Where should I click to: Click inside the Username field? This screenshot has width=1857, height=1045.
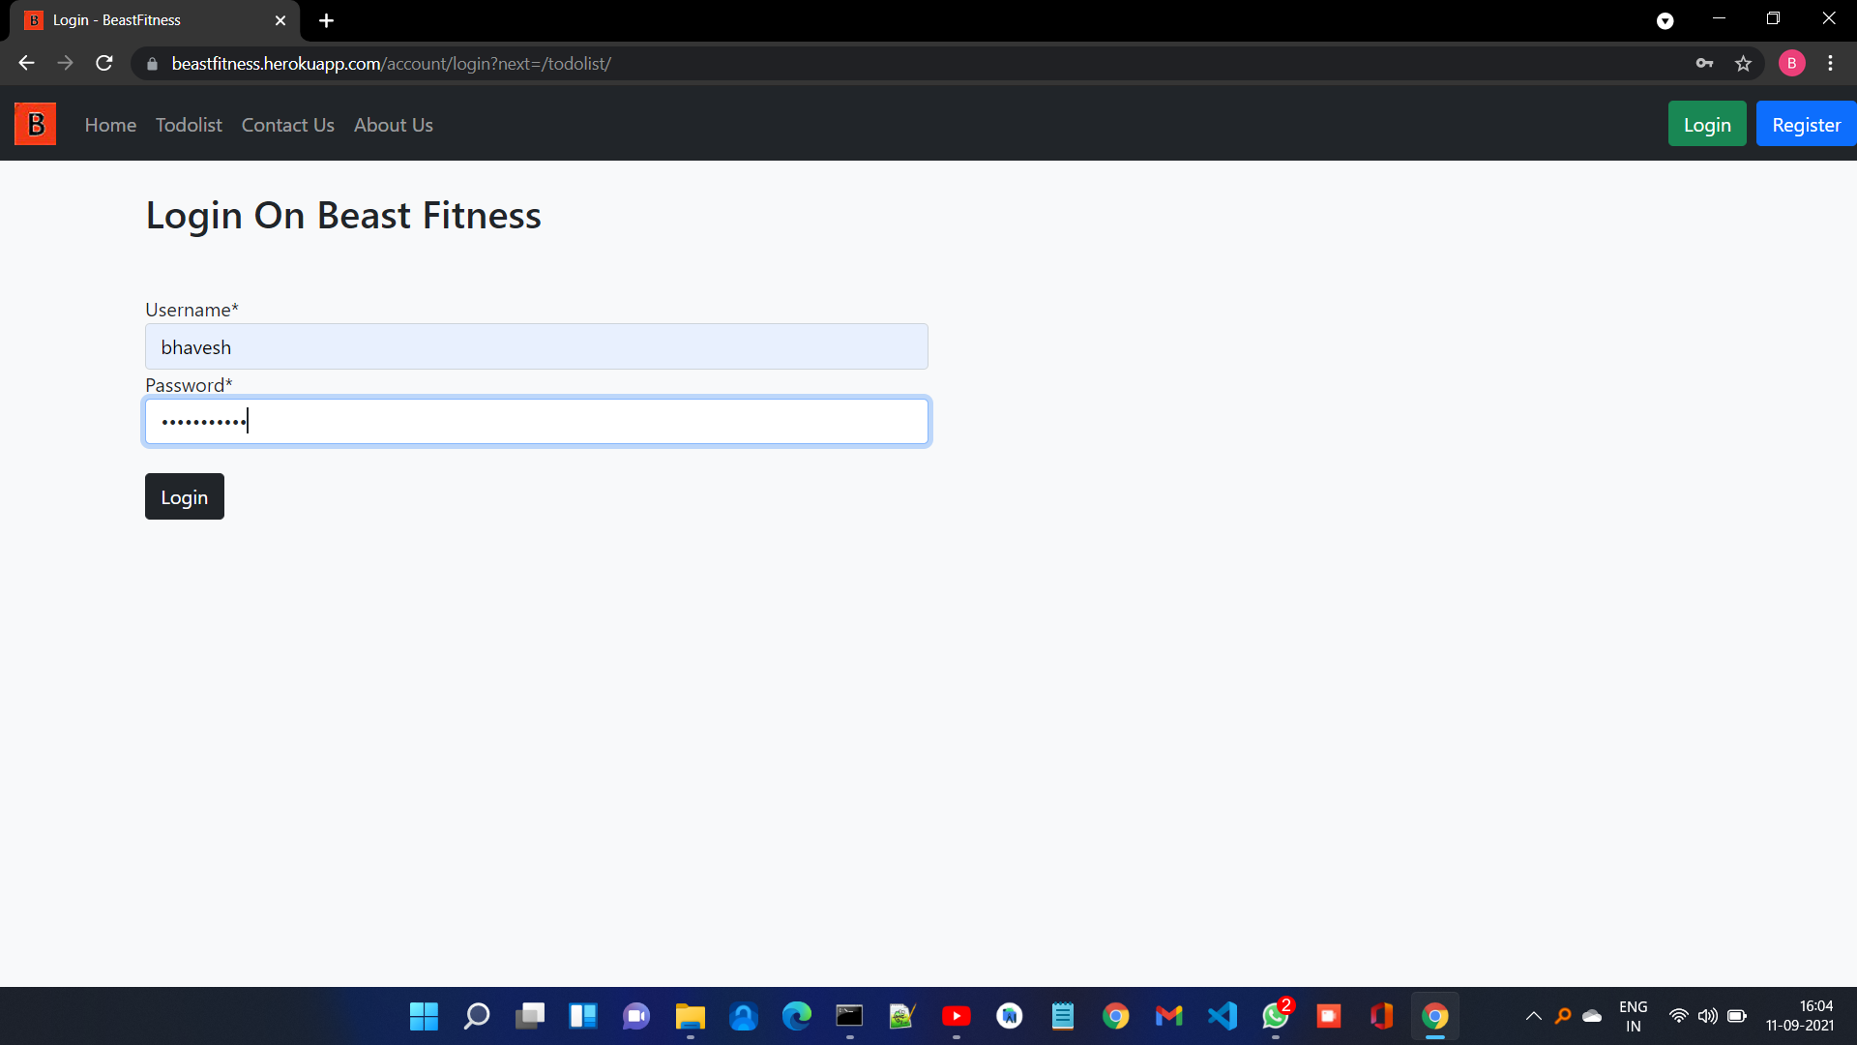tap(536, 346)
